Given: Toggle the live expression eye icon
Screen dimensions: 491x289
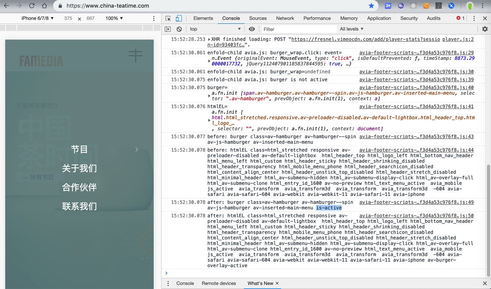Looking at the screenshot, I should (x=252, y=29).
